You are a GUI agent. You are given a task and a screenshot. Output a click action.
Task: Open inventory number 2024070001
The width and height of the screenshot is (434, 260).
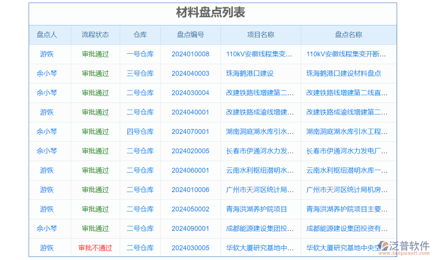tap(191, 132)
